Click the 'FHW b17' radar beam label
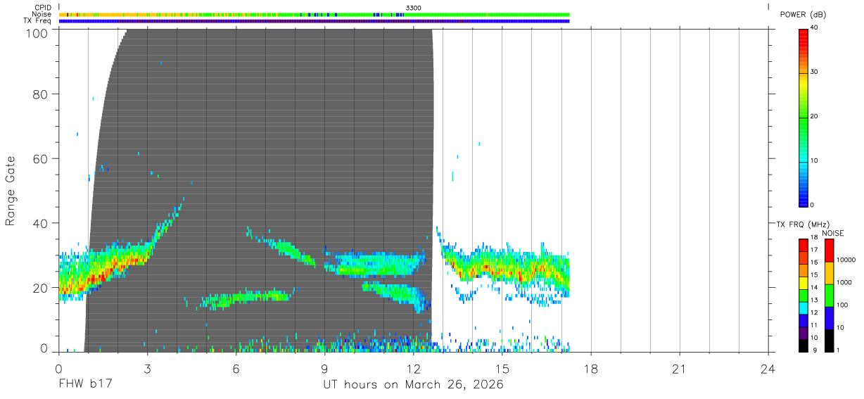 click(x=85, y=385)
